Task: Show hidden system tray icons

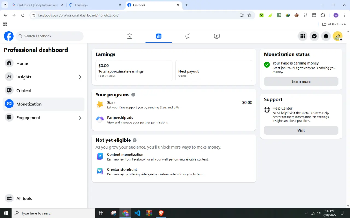Action: 307,213
